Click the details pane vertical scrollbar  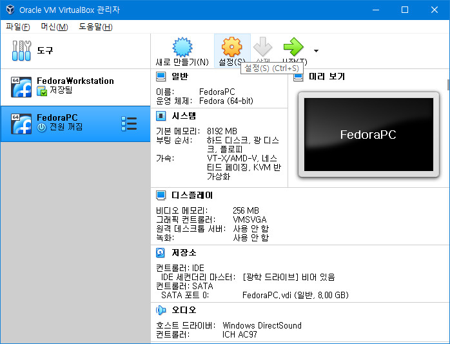pos(448,85)
